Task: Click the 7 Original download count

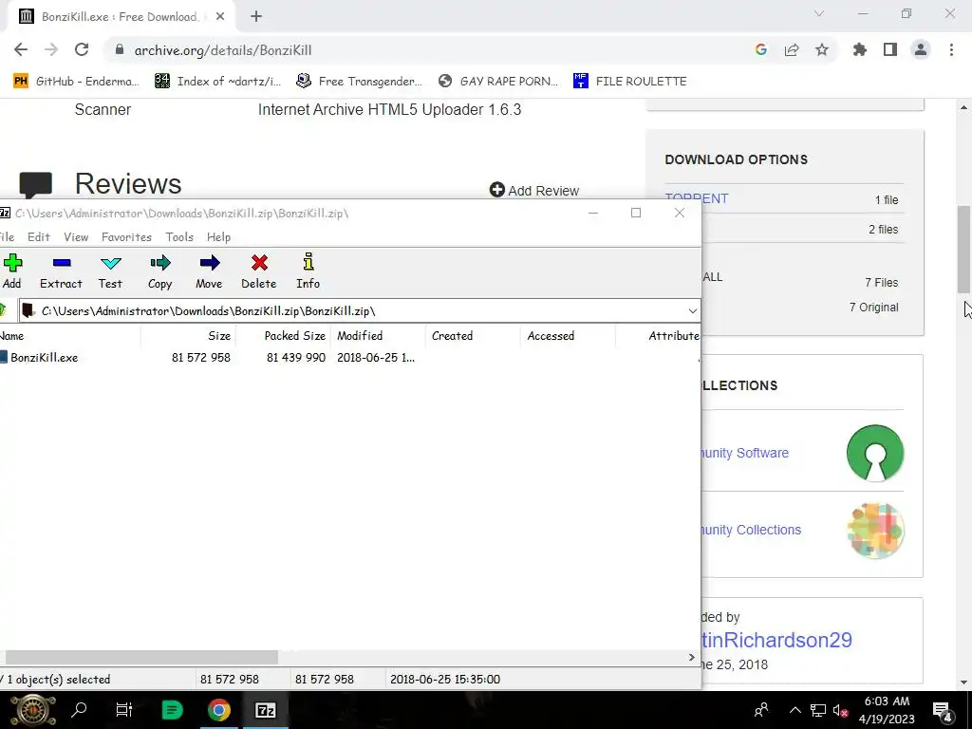Action: 873,307
